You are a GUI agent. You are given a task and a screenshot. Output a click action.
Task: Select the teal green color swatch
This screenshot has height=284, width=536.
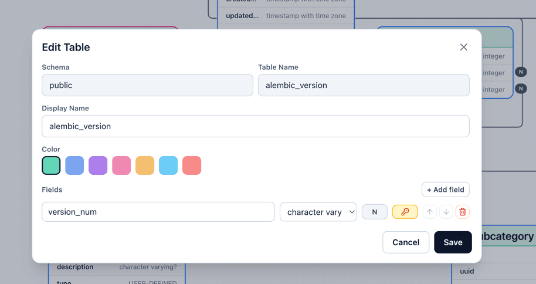pos(51,165)
